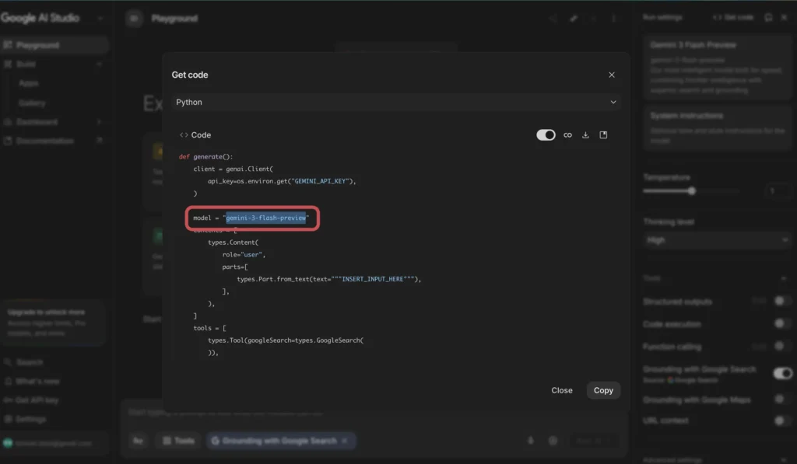This screenshot has height=464, width=797.
Task: Toggle the switch in the Code header
Action: coord(546,135)
